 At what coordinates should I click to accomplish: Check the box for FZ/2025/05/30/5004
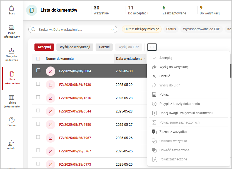pos(38,70)
